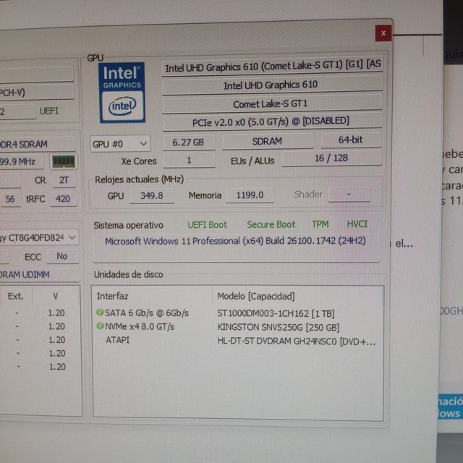Click the empty Shader clock field
Image resolution: width=463 pixels, height=463 pixels.
pyautogui.click(x=349, y=194)
